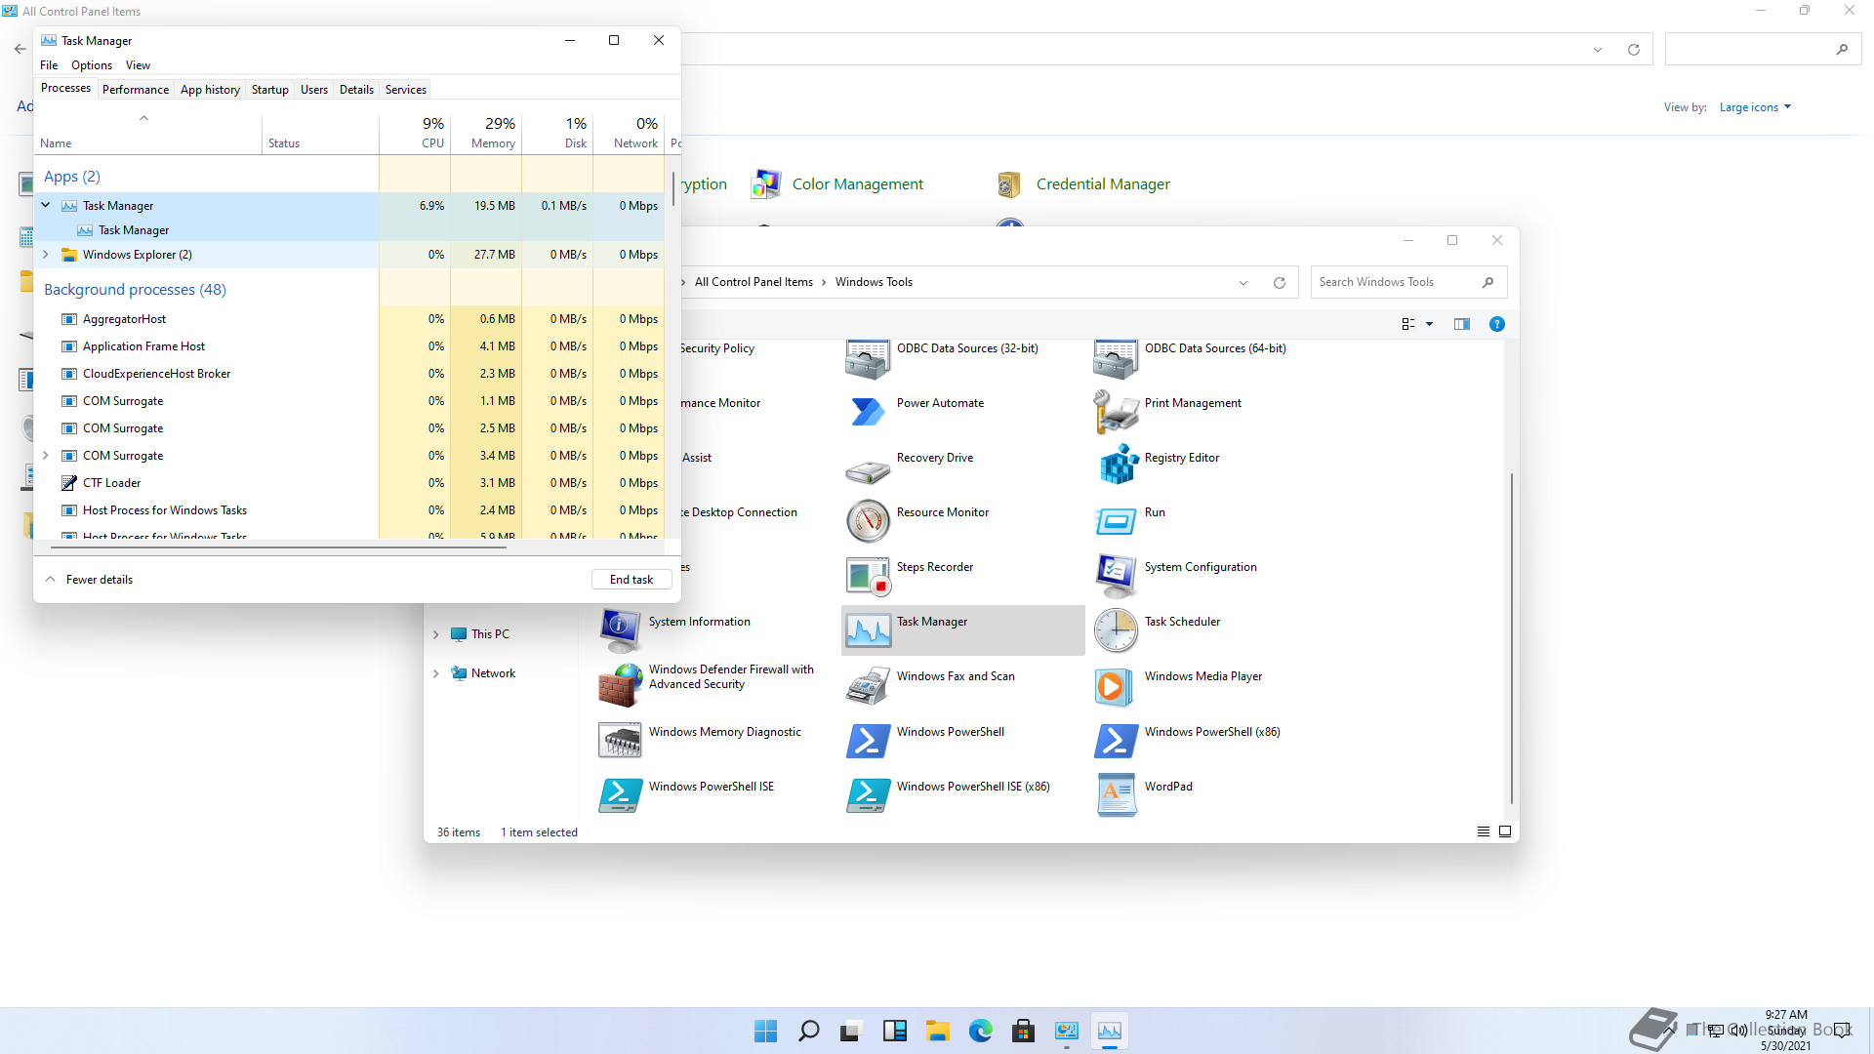
Task: Open the Options menu in Task Manager
Action: (92, 65)
